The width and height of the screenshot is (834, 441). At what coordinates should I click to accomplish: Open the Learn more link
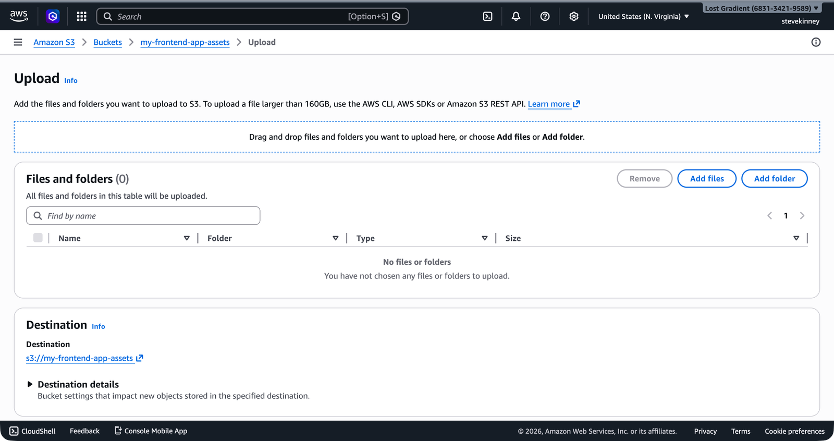554,104
